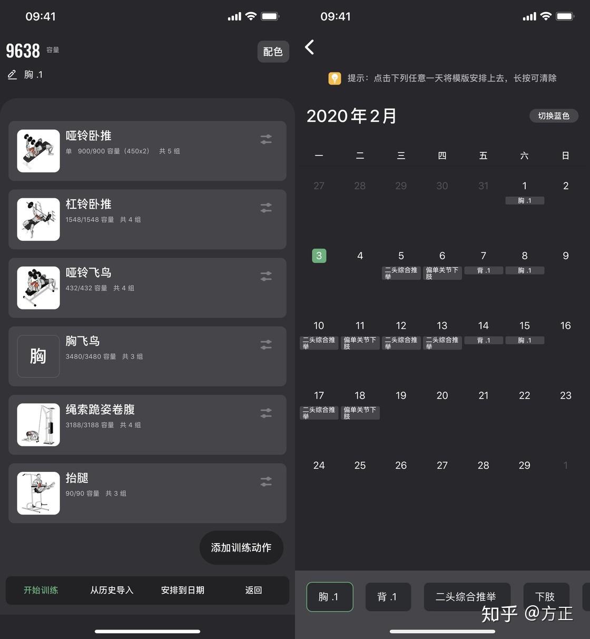Open settings sliders icon for 抬腿
Screen dimensions: 590x639
pos(266,481)
